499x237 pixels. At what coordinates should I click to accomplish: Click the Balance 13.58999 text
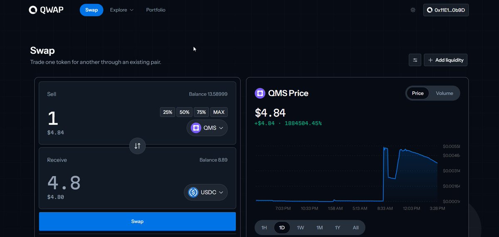208,94
